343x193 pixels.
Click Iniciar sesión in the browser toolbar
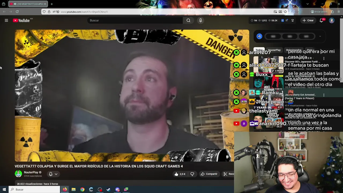point(319,12)
